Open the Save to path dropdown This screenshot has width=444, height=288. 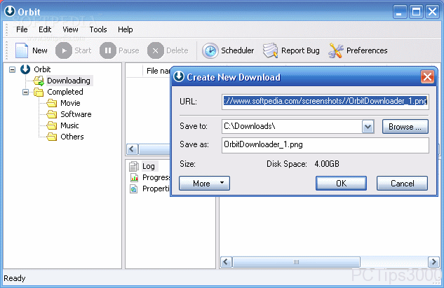[x=368, y=126]
